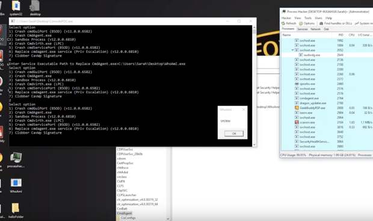Viewport: 373px width, 221px height.
Task: Select the helloFolder desktop folder icon
Action: pyautogui.click(x=16, y=208)
